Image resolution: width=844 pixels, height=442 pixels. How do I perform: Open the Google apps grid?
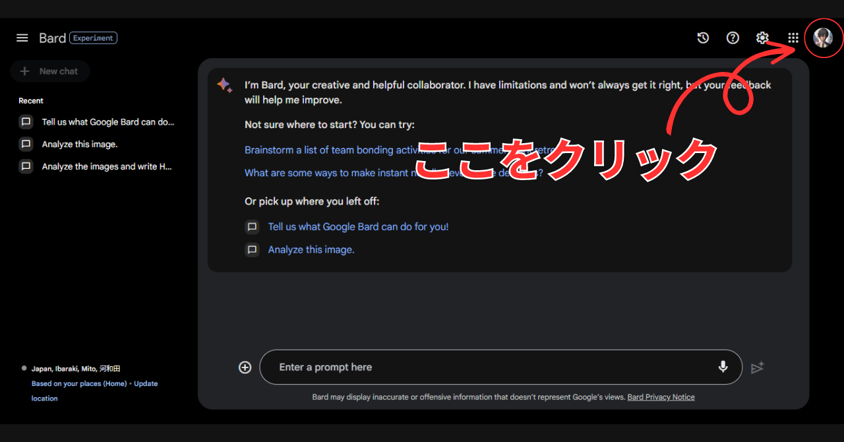pyautogui.click(x=793, y=38)
